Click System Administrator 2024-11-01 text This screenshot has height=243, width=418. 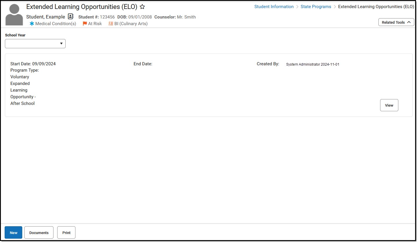[x=313, y=64]
